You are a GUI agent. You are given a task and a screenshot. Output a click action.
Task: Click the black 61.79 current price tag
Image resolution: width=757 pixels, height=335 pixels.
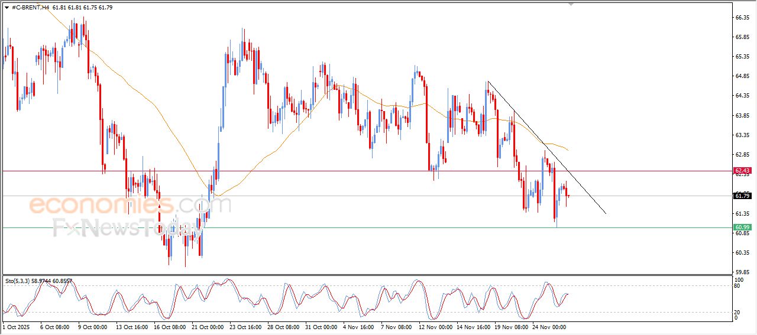coord(742,196)
